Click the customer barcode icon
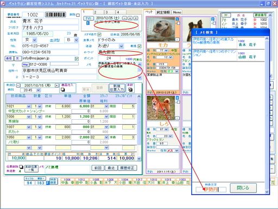 [55, 15]
